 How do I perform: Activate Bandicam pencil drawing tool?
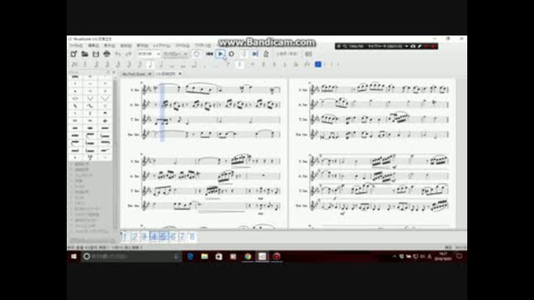coord(419,46)
